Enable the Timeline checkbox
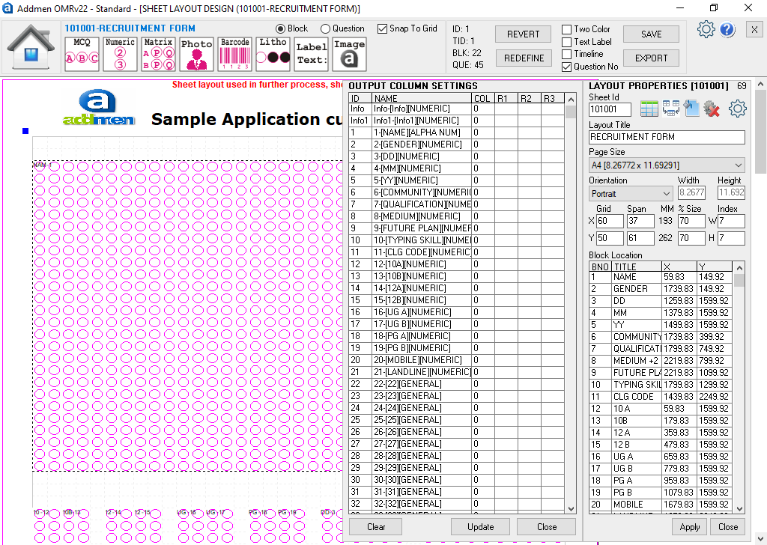This screenshot has width=767, height=545. point(566,54)
